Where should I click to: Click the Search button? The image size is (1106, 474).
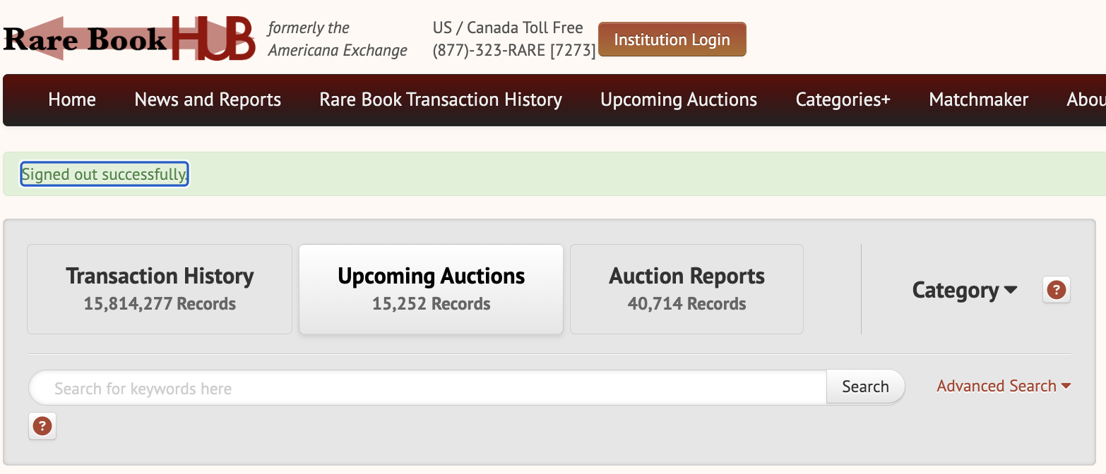click(865, 387)
